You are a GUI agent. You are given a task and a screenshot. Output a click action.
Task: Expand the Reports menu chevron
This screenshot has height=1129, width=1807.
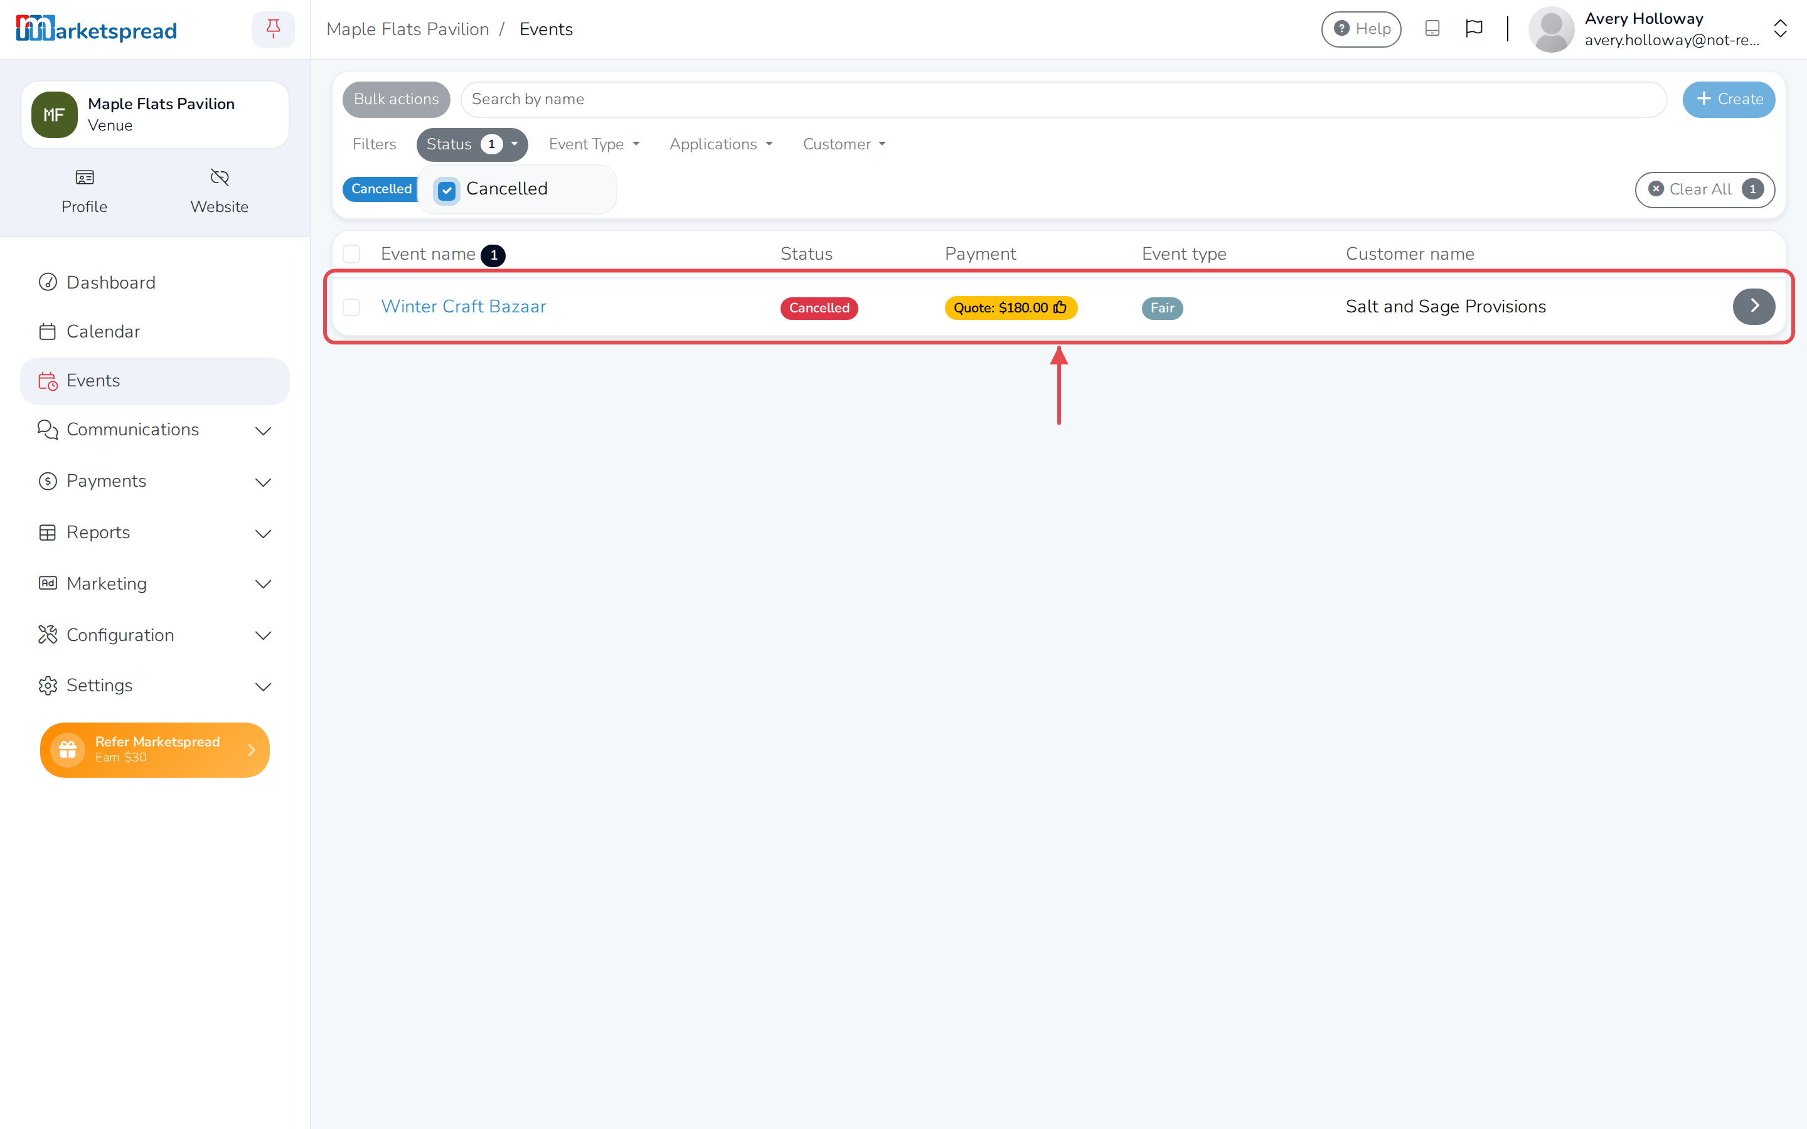click(263, 534)
